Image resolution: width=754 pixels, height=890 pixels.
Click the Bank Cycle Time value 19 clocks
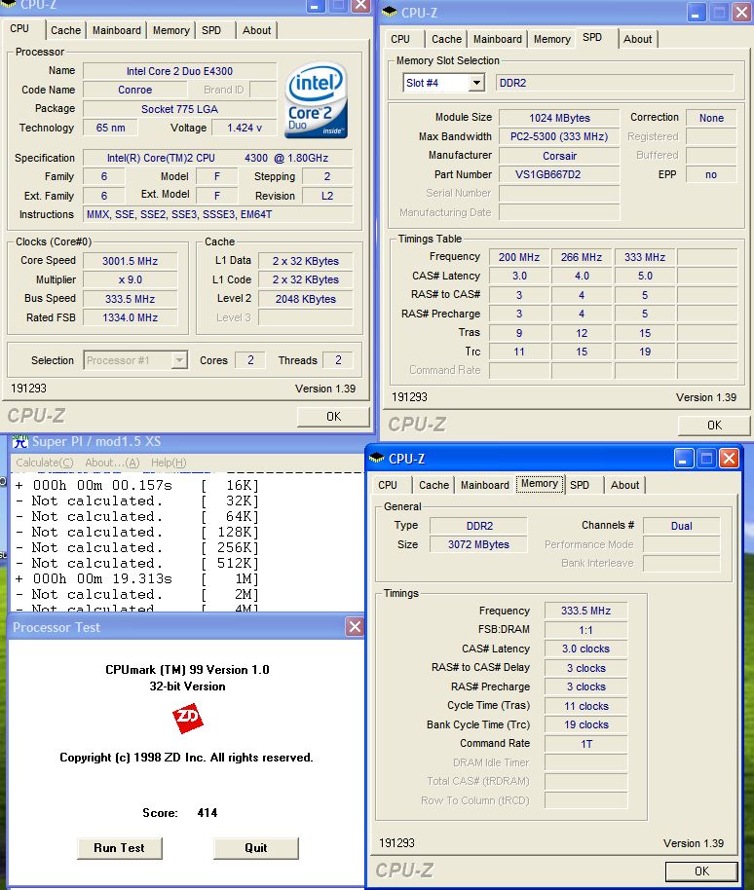click(585, 724)
